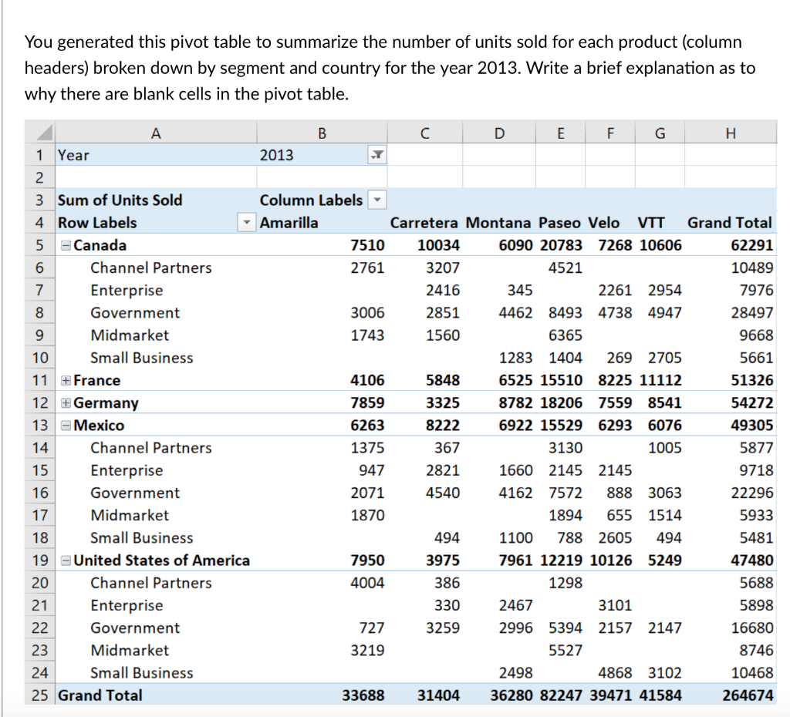Select column D header
Image resolution: width=790 pixels, height=717 pixels.
point(499,133)
